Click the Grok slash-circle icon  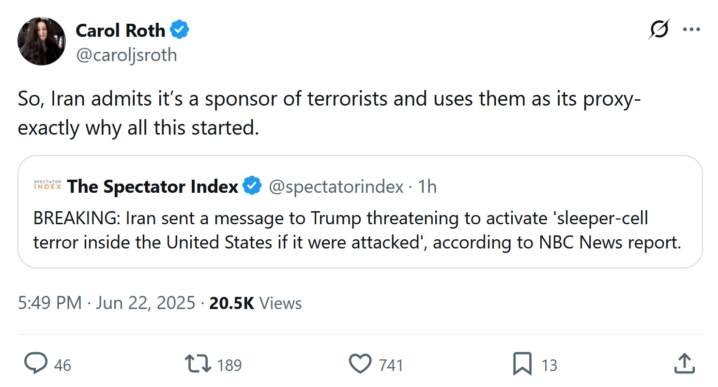click(x=659, y=30)
